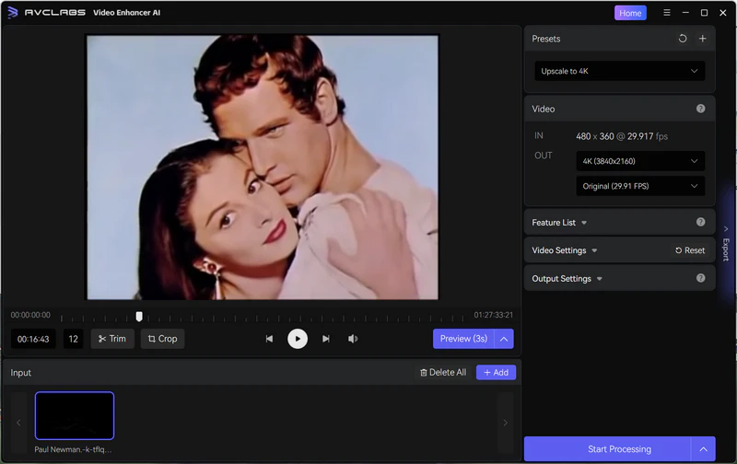Select the Paul Newman video thumbnail
737x464 pixels.
pos(75,416)
